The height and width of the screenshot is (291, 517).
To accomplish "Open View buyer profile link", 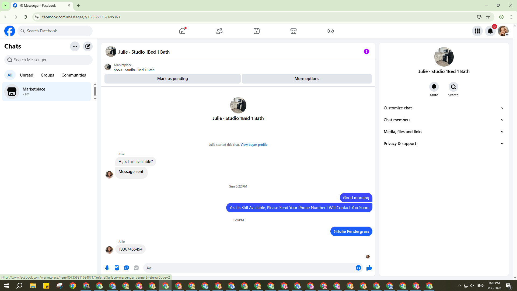I will click(x=254, y=145).
